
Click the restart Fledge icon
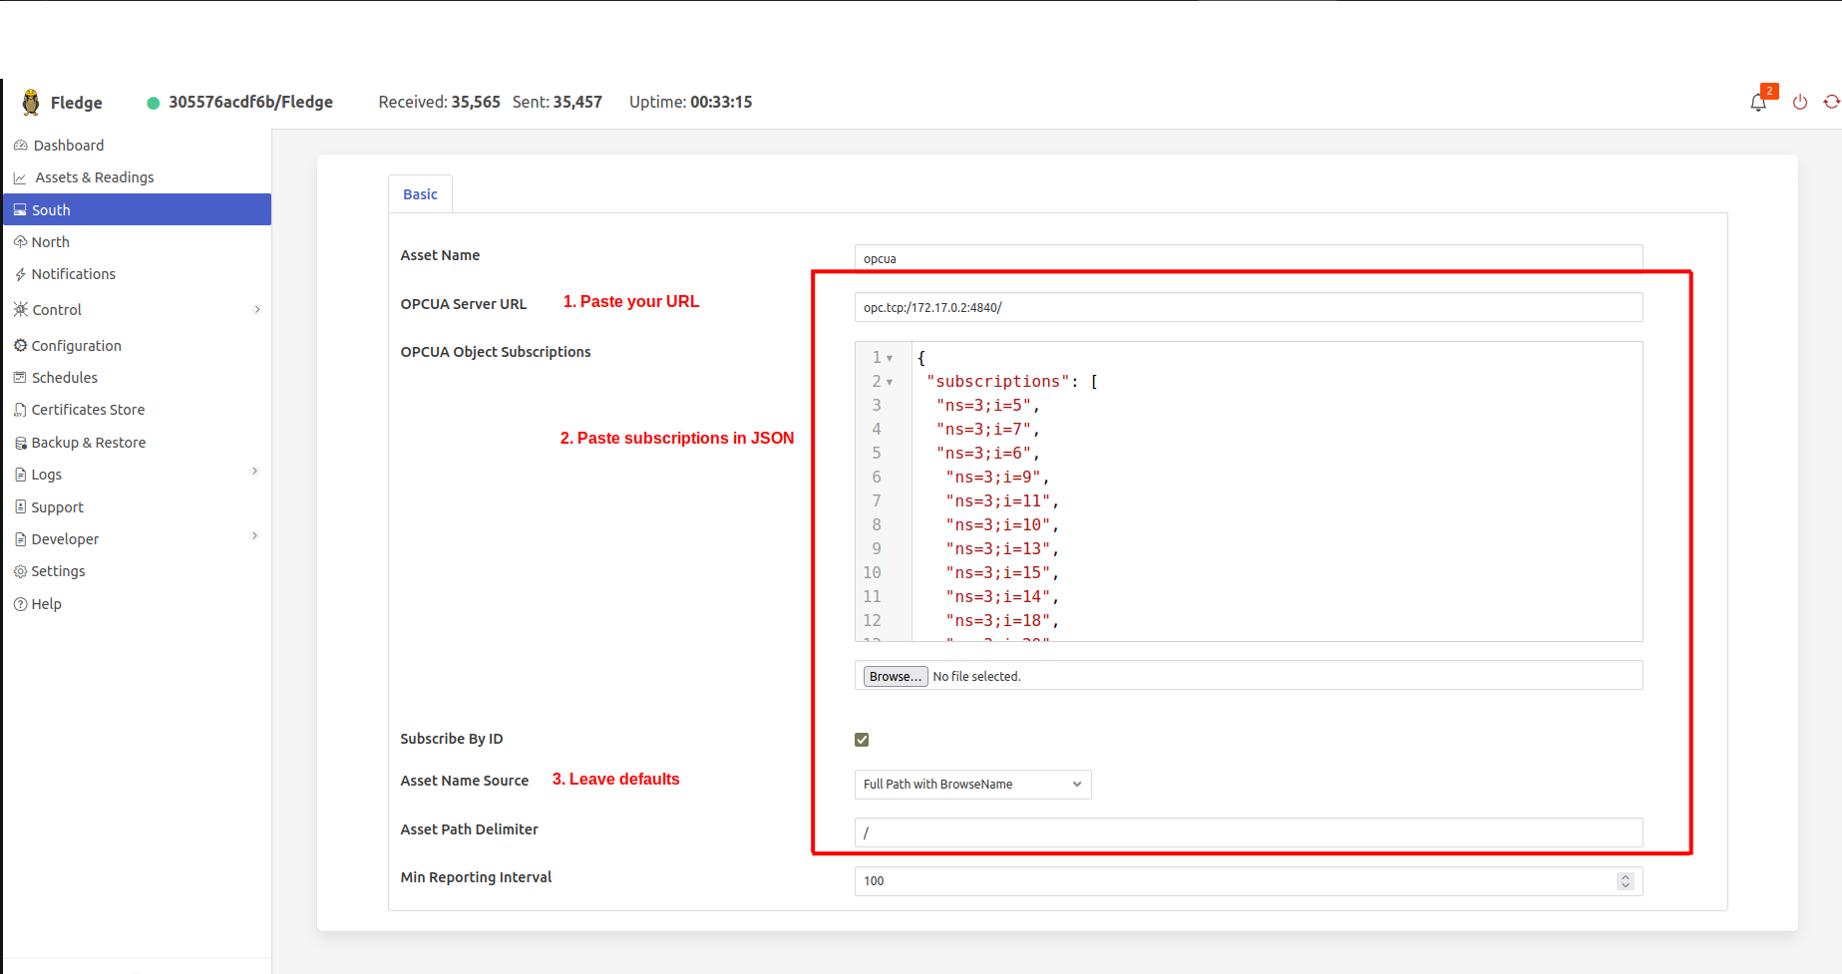(1831, 103)
